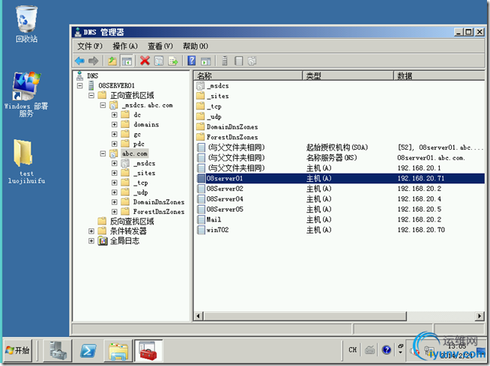Expand the gc folder node
The image size is (490, 366).
pyautogui.click(x=115, y=134)
